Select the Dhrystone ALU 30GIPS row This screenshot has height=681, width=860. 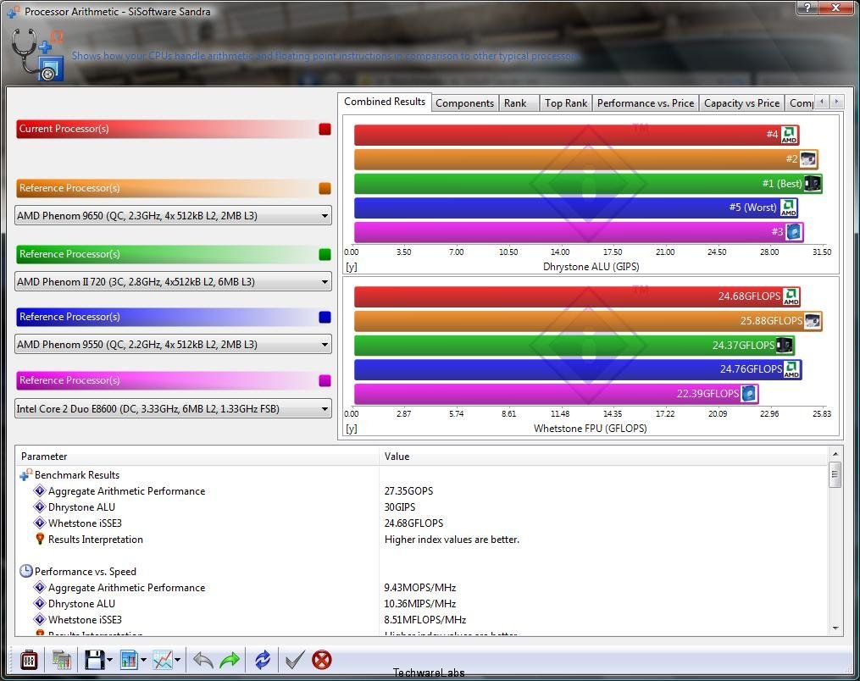[422, 507]
